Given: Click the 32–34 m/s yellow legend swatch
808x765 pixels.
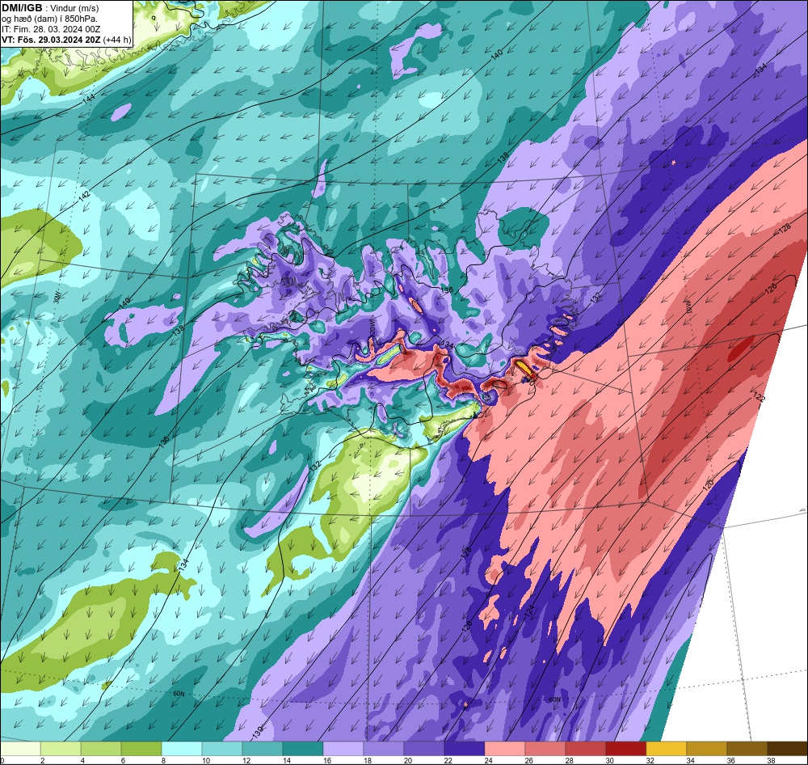Looking at the screenshot, I should point(666,749).
